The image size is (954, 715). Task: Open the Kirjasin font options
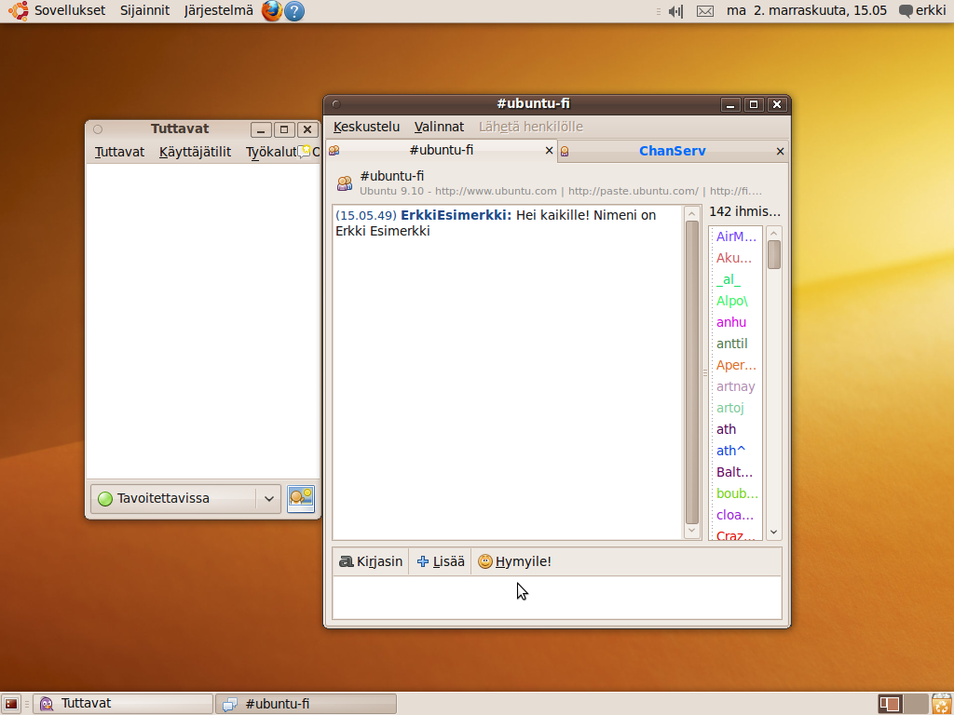[x=371, y=561]
